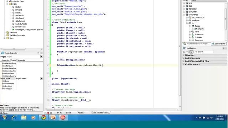The width and height of the screenshot is (228, 128).
Task: Expand the employee connection node
Action: [x=187, y=20]
